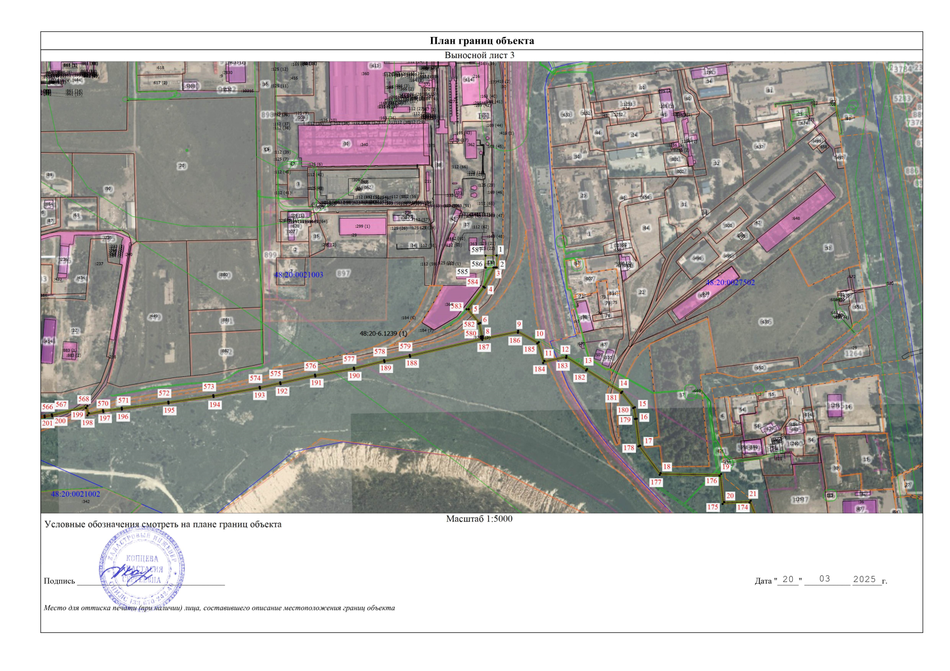
Task: Click cadastral block label 48:20:0021003
Action: click(x=298, y=275)
